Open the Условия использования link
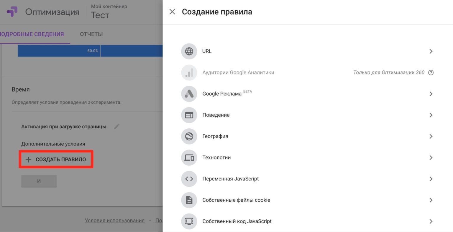 pyautogui.click(x=114, y=220)
